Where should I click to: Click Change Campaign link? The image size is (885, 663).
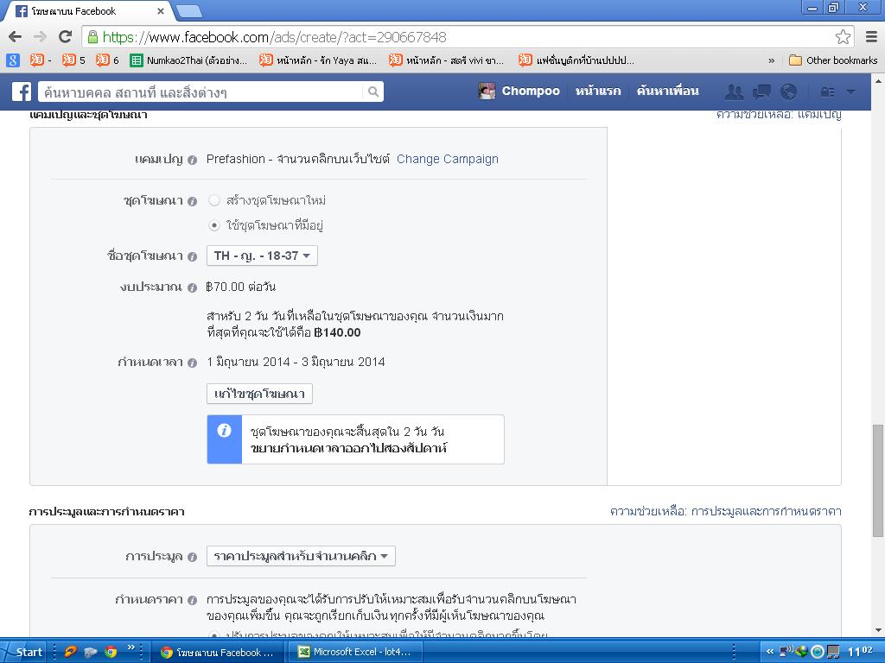pos(448,159)
